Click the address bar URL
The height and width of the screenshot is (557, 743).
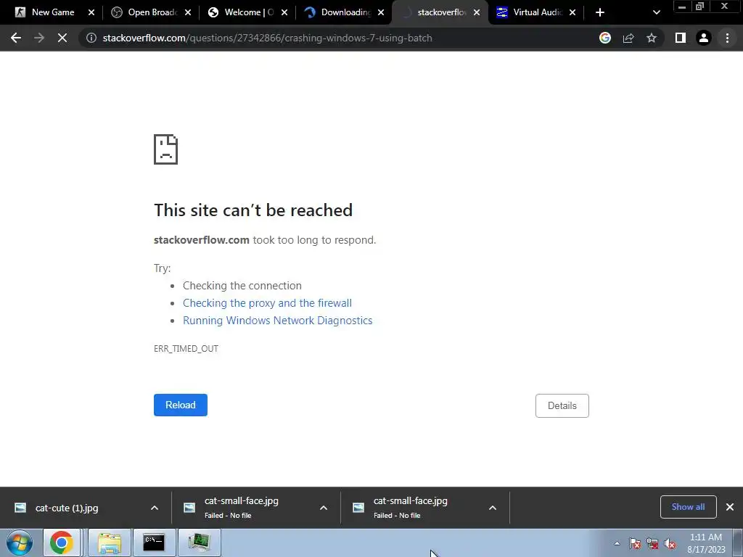[x=267, y=38]
